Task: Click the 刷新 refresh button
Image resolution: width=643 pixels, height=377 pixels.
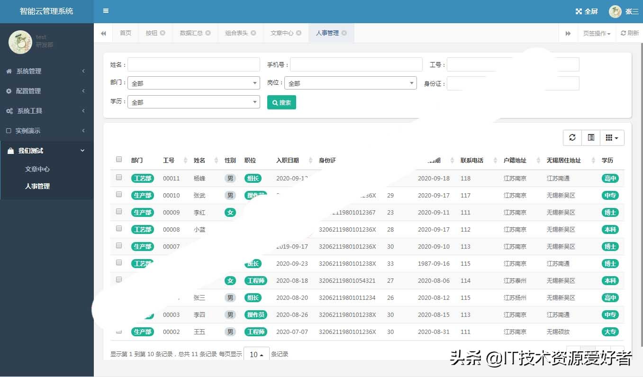Action: tap(630, 33)
